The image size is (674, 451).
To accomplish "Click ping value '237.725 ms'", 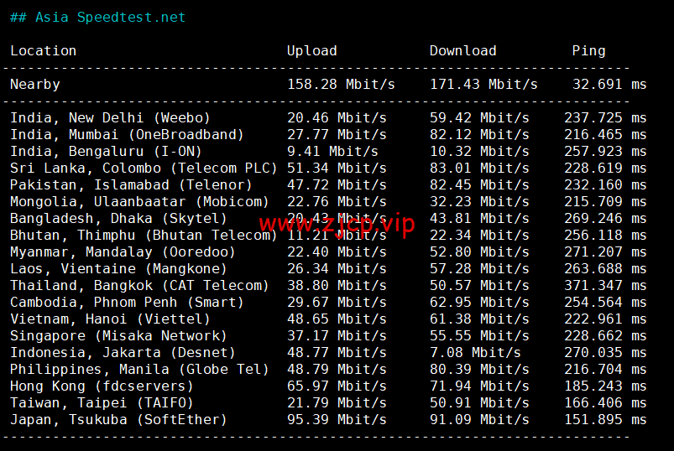I will [x=605, y=117].
